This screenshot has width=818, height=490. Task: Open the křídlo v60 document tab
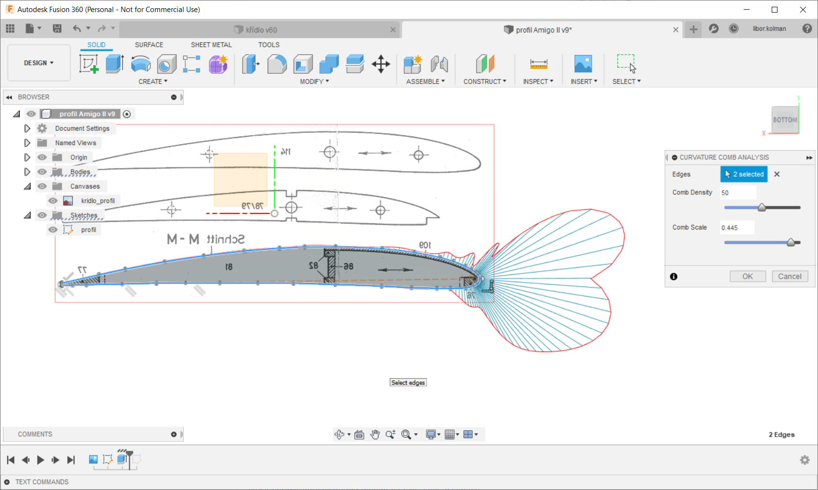coord(261,30)
